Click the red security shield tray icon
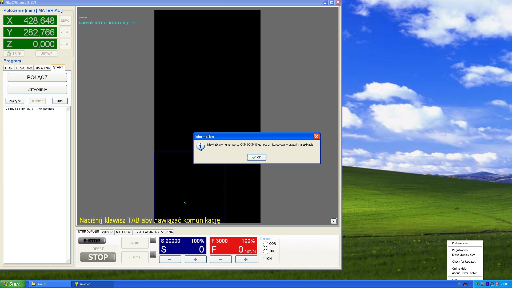 497,284
